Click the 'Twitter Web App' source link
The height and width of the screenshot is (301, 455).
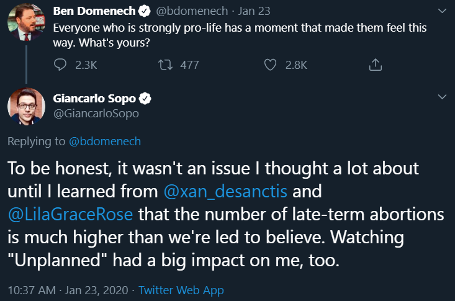click(181, 290)
